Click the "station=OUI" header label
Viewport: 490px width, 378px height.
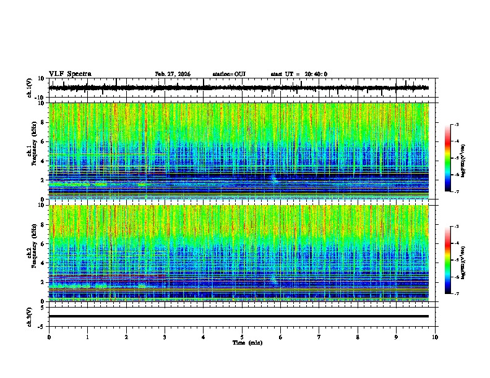pyautogui.click(x=229, y=74)
